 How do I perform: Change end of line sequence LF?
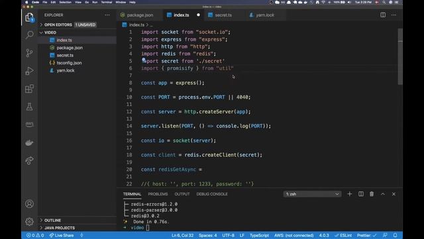click(242, 235)
